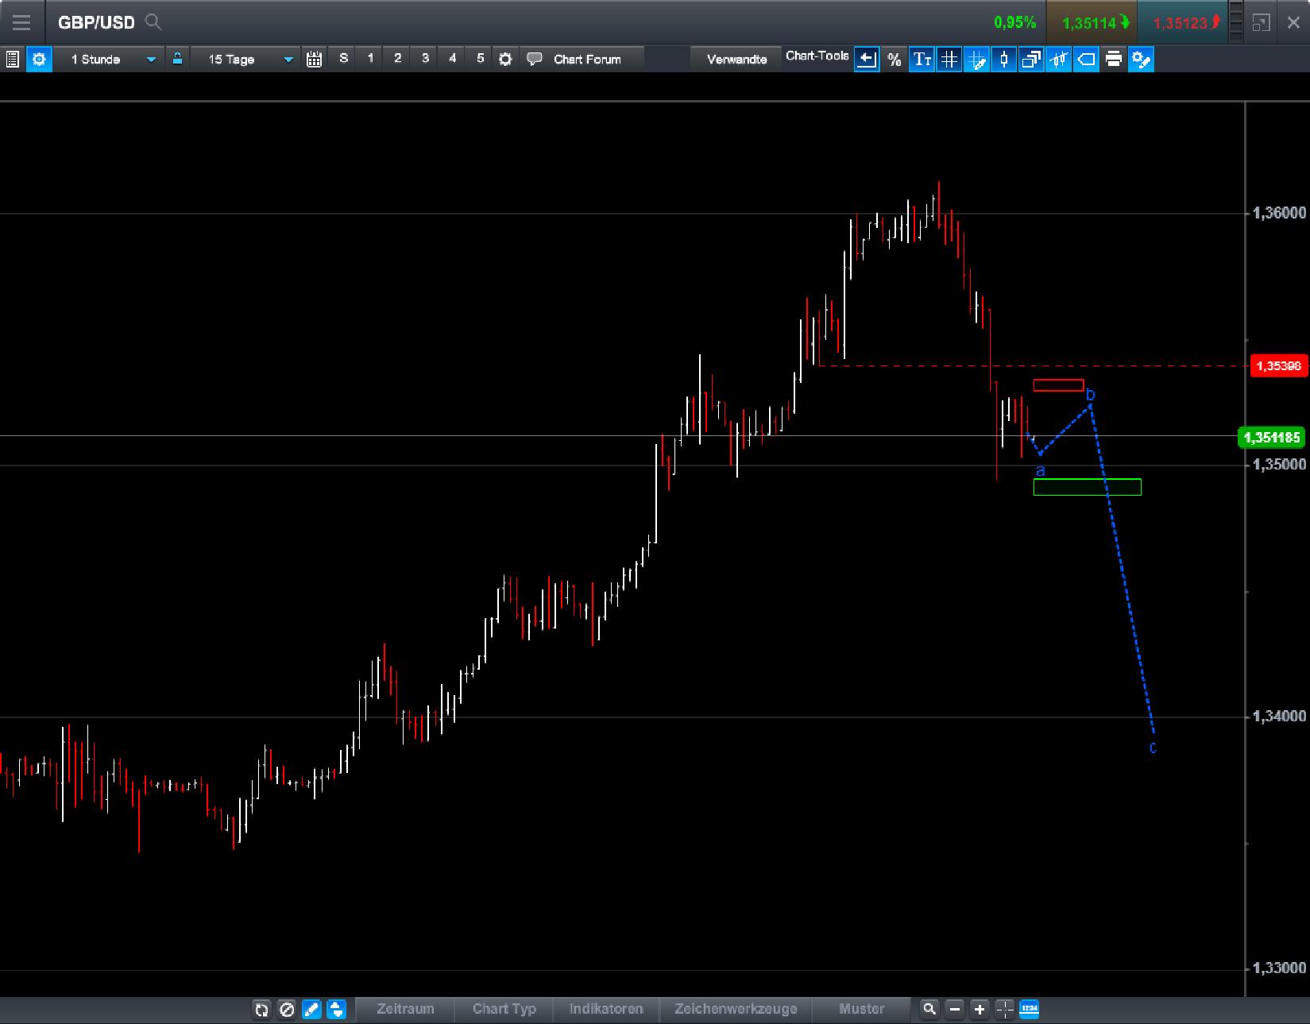Select the text size Tt icon
This screenshot has height=1024, width=1310.
(x=922, y=59)
